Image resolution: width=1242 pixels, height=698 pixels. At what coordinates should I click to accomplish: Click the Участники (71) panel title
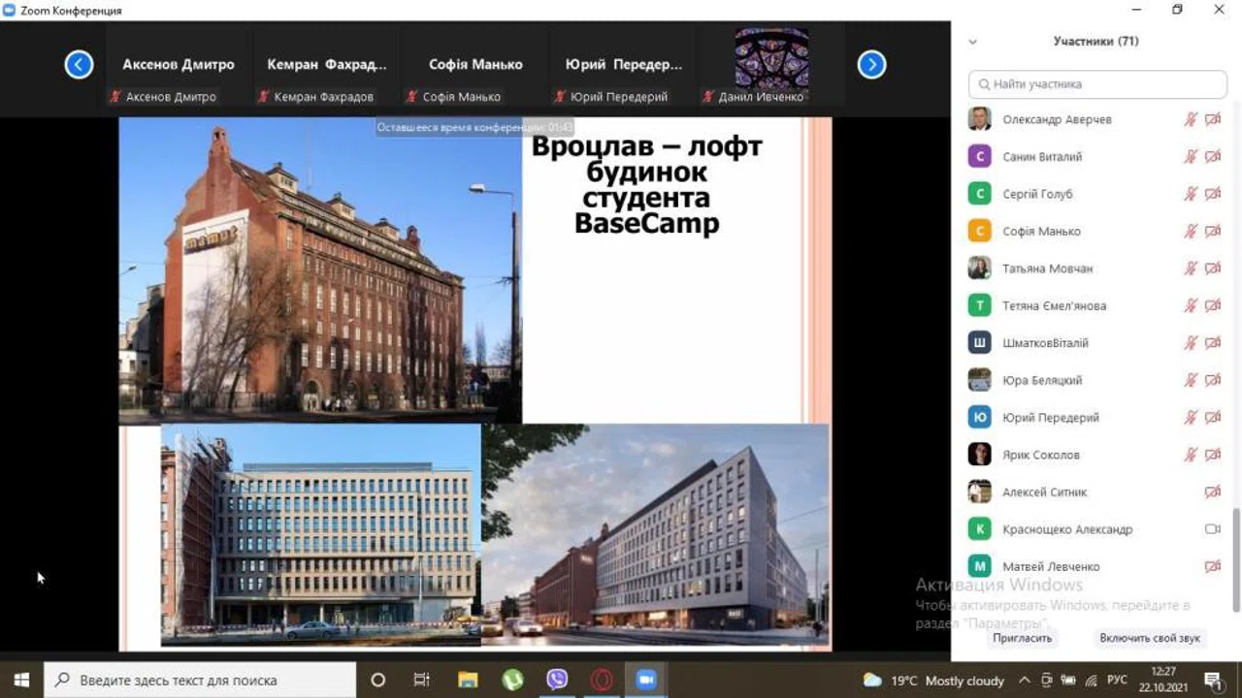[x=1096, y=42]
